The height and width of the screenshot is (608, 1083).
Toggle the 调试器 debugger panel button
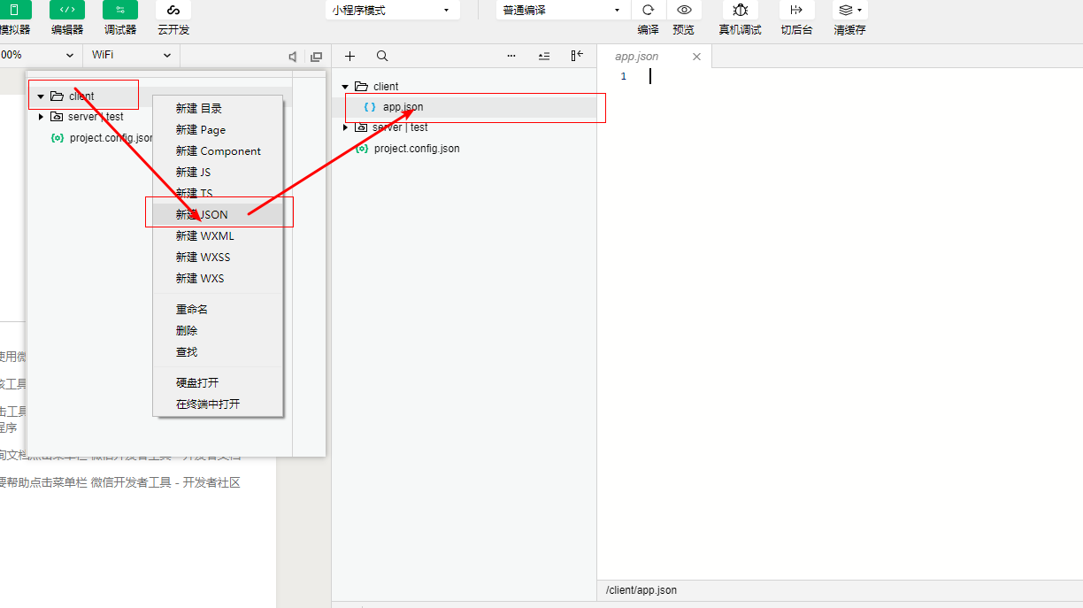[120, 10]
